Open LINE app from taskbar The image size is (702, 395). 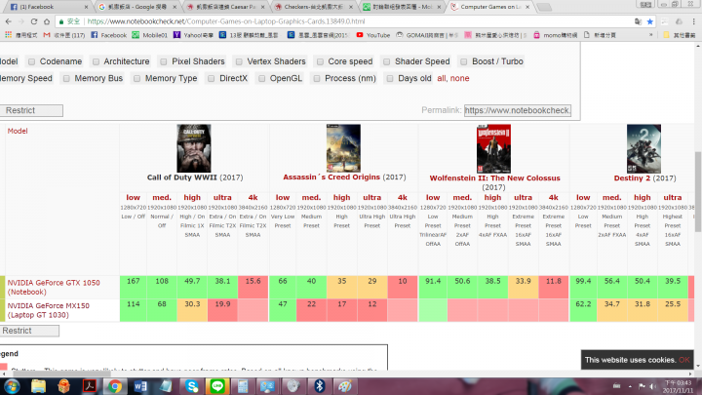pyautogui.click(x=217, y=386)
